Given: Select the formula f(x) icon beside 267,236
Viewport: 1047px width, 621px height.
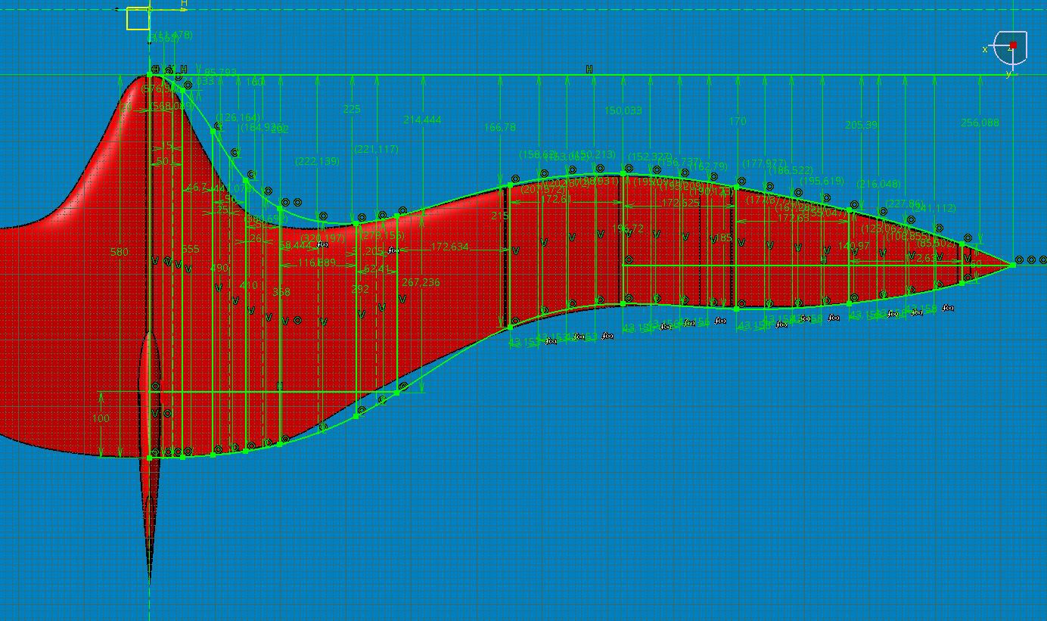Looking at the screenshot, I should 393,250.
